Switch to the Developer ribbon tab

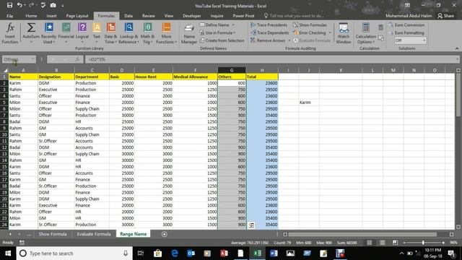tap(192, 16)
